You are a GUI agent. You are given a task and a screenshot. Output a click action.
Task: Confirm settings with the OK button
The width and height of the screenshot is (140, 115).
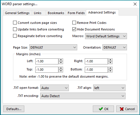pos(103,109)
